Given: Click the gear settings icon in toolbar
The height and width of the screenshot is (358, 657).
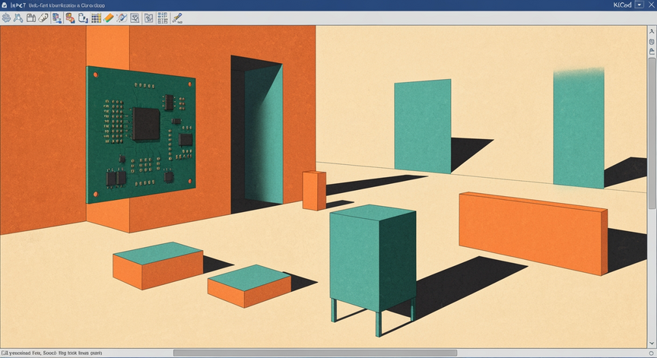Looking at the screenshot, I should [6, 18].
